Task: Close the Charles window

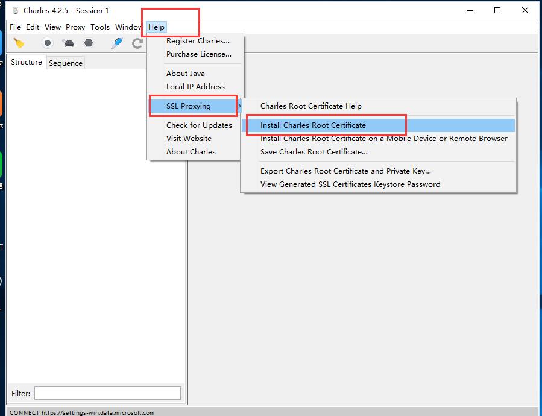Action: tap(525, 11)
